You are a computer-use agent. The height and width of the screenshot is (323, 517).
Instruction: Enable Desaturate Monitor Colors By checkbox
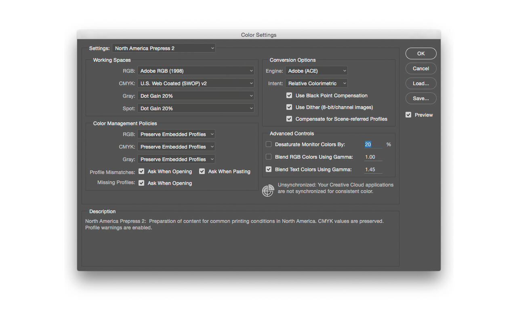[x=269, y=145]
